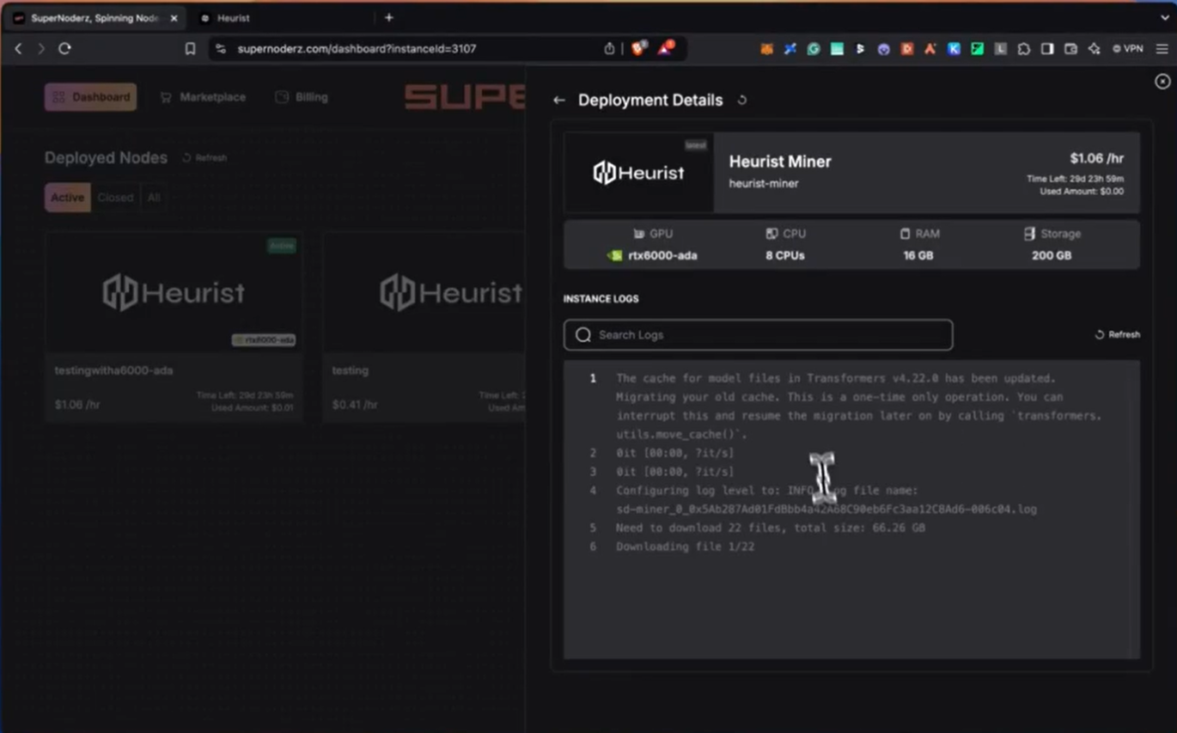Go back from Deployment Details panel
The width and height of the screenshot is (1177, 733).
[x=559, y=101]
